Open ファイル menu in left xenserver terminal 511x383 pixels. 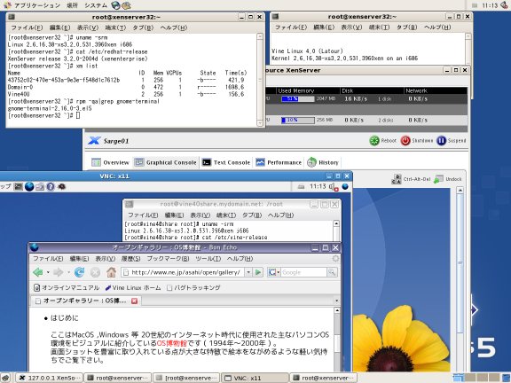(27, 28)
